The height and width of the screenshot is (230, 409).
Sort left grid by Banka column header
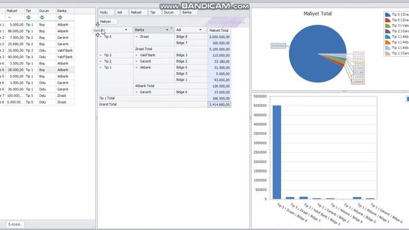(x=65, y=11)
